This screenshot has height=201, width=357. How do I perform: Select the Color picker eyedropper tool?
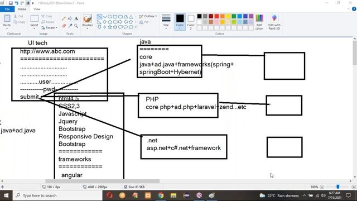[70, 26]
